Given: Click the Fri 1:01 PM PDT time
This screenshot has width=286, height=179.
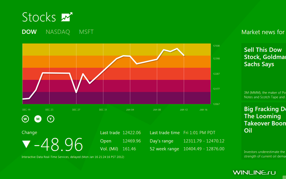Looking at the screenshot, I should 199,133.
